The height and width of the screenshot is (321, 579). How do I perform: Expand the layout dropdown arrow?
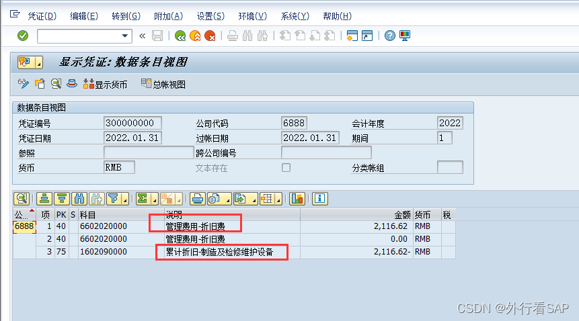278,199
